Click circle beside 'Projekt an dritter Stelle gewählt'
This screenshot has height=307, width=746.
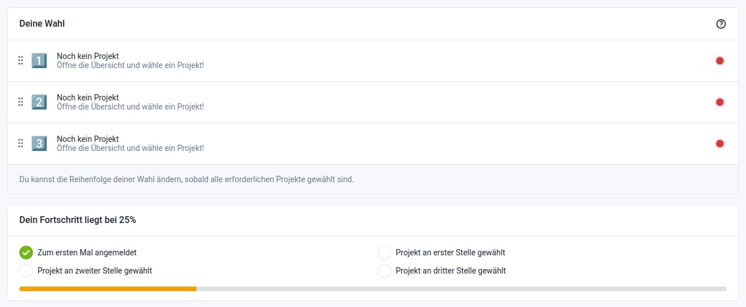[x=384, y=271]
